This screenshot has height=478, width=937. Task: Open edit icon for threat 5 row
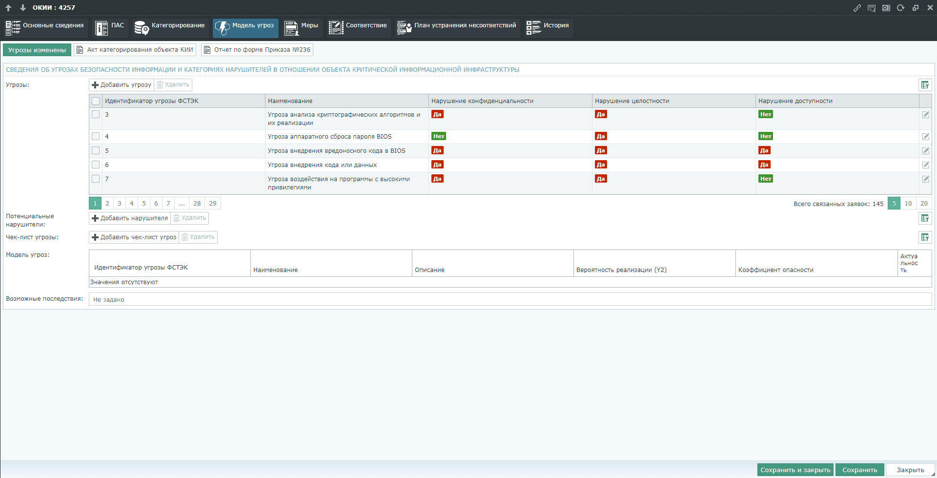925,151
